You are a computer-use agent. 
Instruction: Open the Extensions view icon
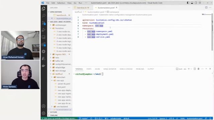tap(43, 44)
